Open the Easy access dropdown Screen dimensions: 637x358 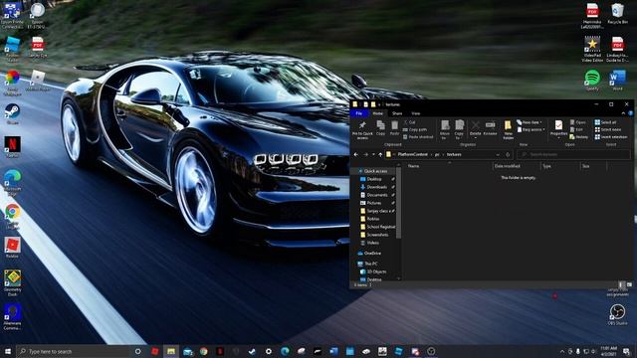531,129
